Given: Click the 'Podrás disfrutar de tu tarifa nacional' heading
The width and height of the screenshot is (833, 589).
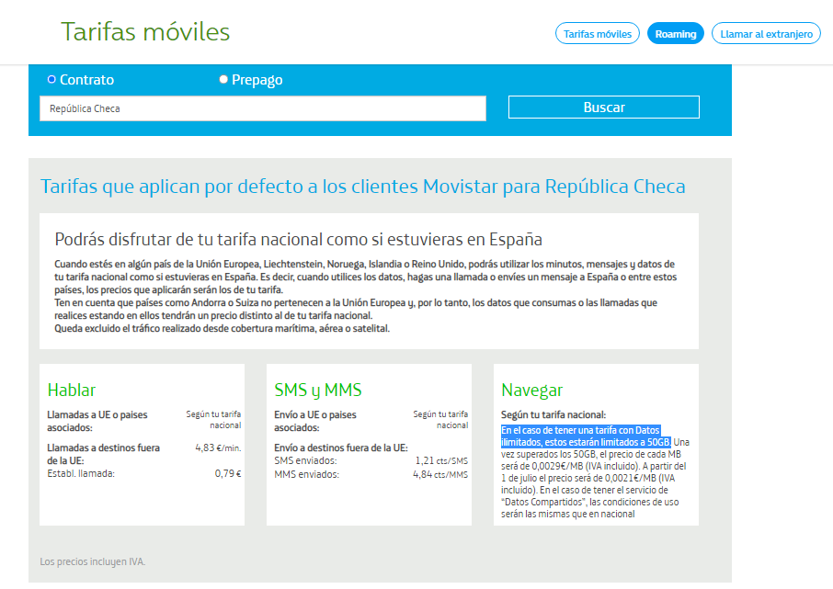Looking at the screenshot, I should (x=298, y=240).
